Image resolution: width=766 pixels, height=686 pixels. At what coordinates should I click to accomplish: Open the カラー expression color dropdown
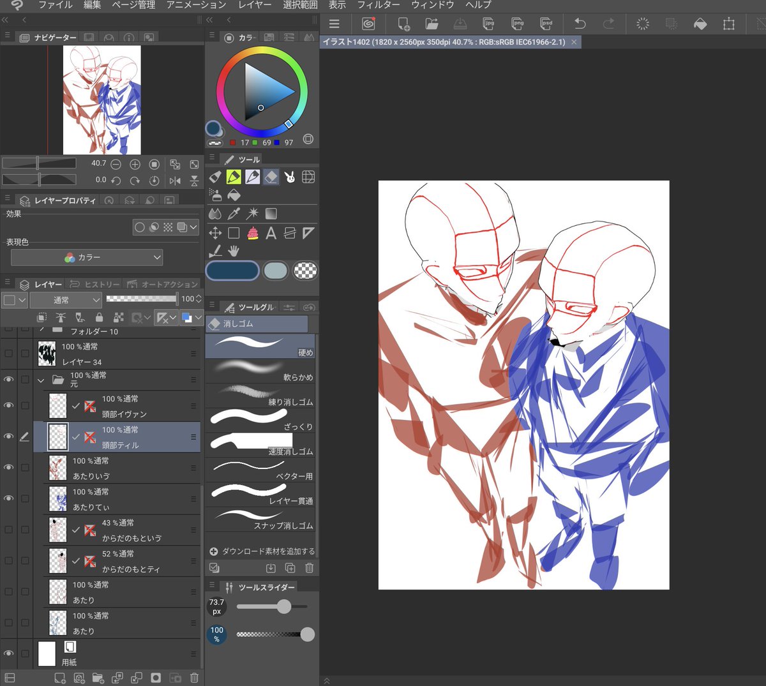(87, 257)
